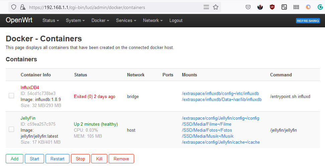
Task: Select the InfluxDB4 container checkbox
Action: (x=11, y=96)
